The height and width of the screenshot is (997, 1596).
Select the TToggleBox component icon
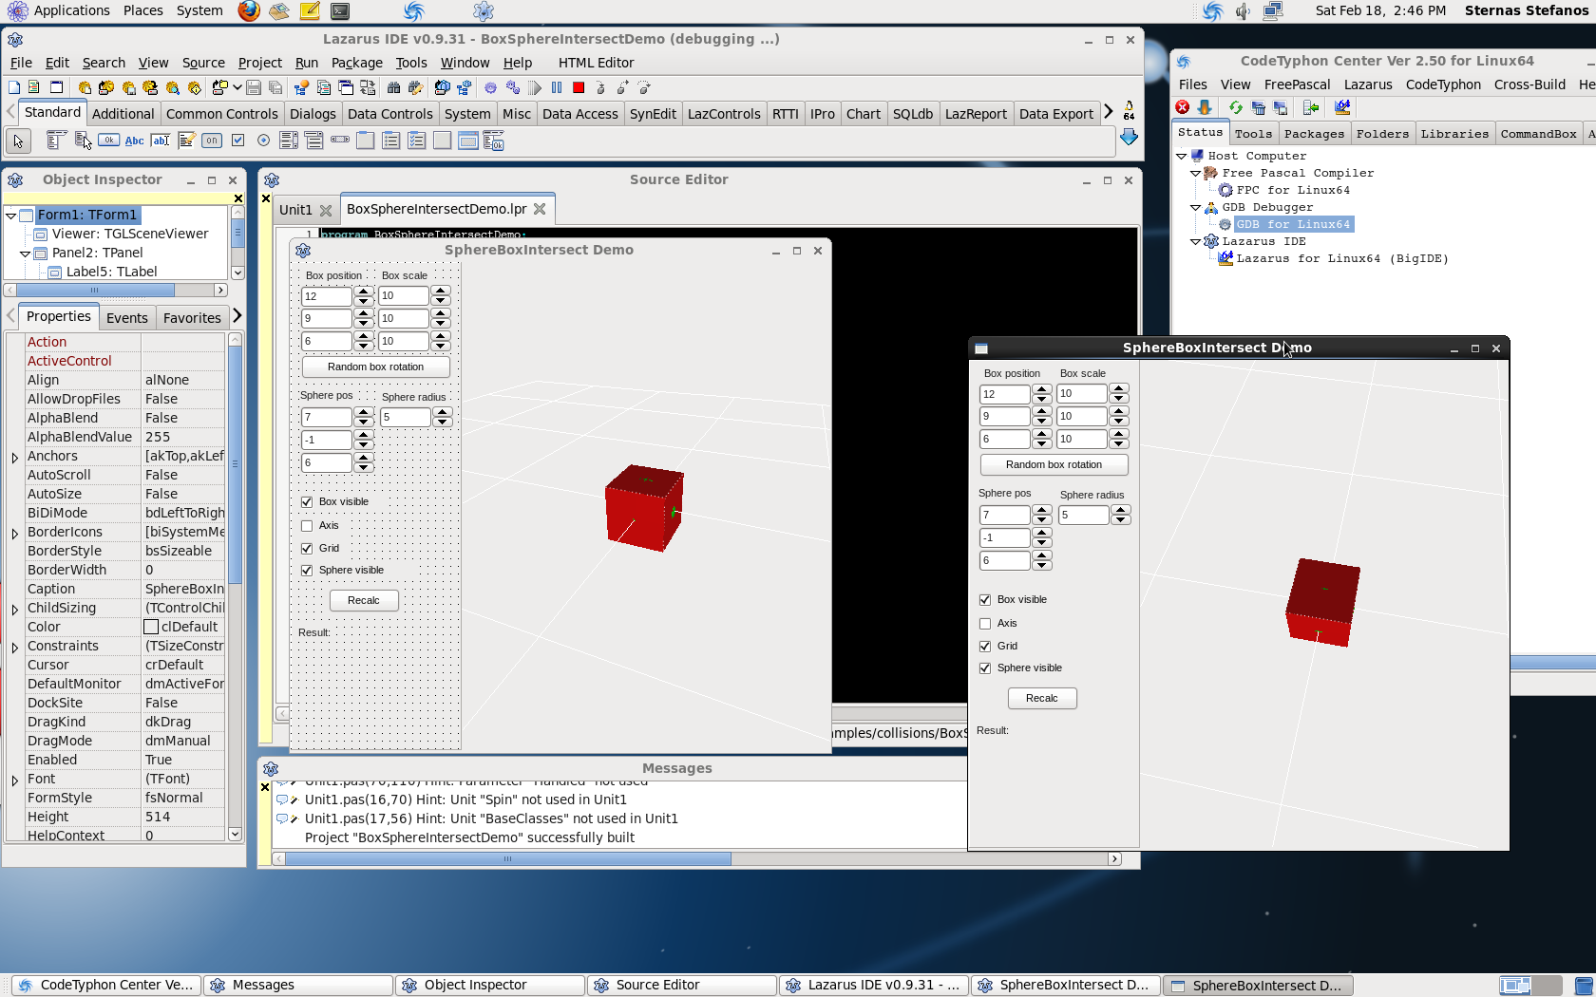point(211,141)
